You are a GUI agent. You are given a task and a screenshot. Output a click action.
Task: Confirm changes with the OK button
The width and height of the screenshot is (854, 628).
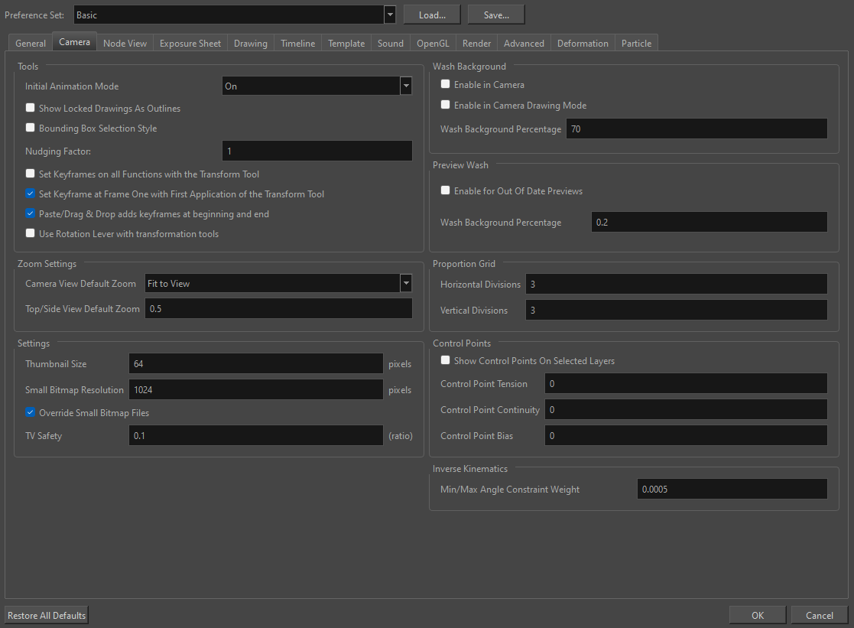click(757, 614)
